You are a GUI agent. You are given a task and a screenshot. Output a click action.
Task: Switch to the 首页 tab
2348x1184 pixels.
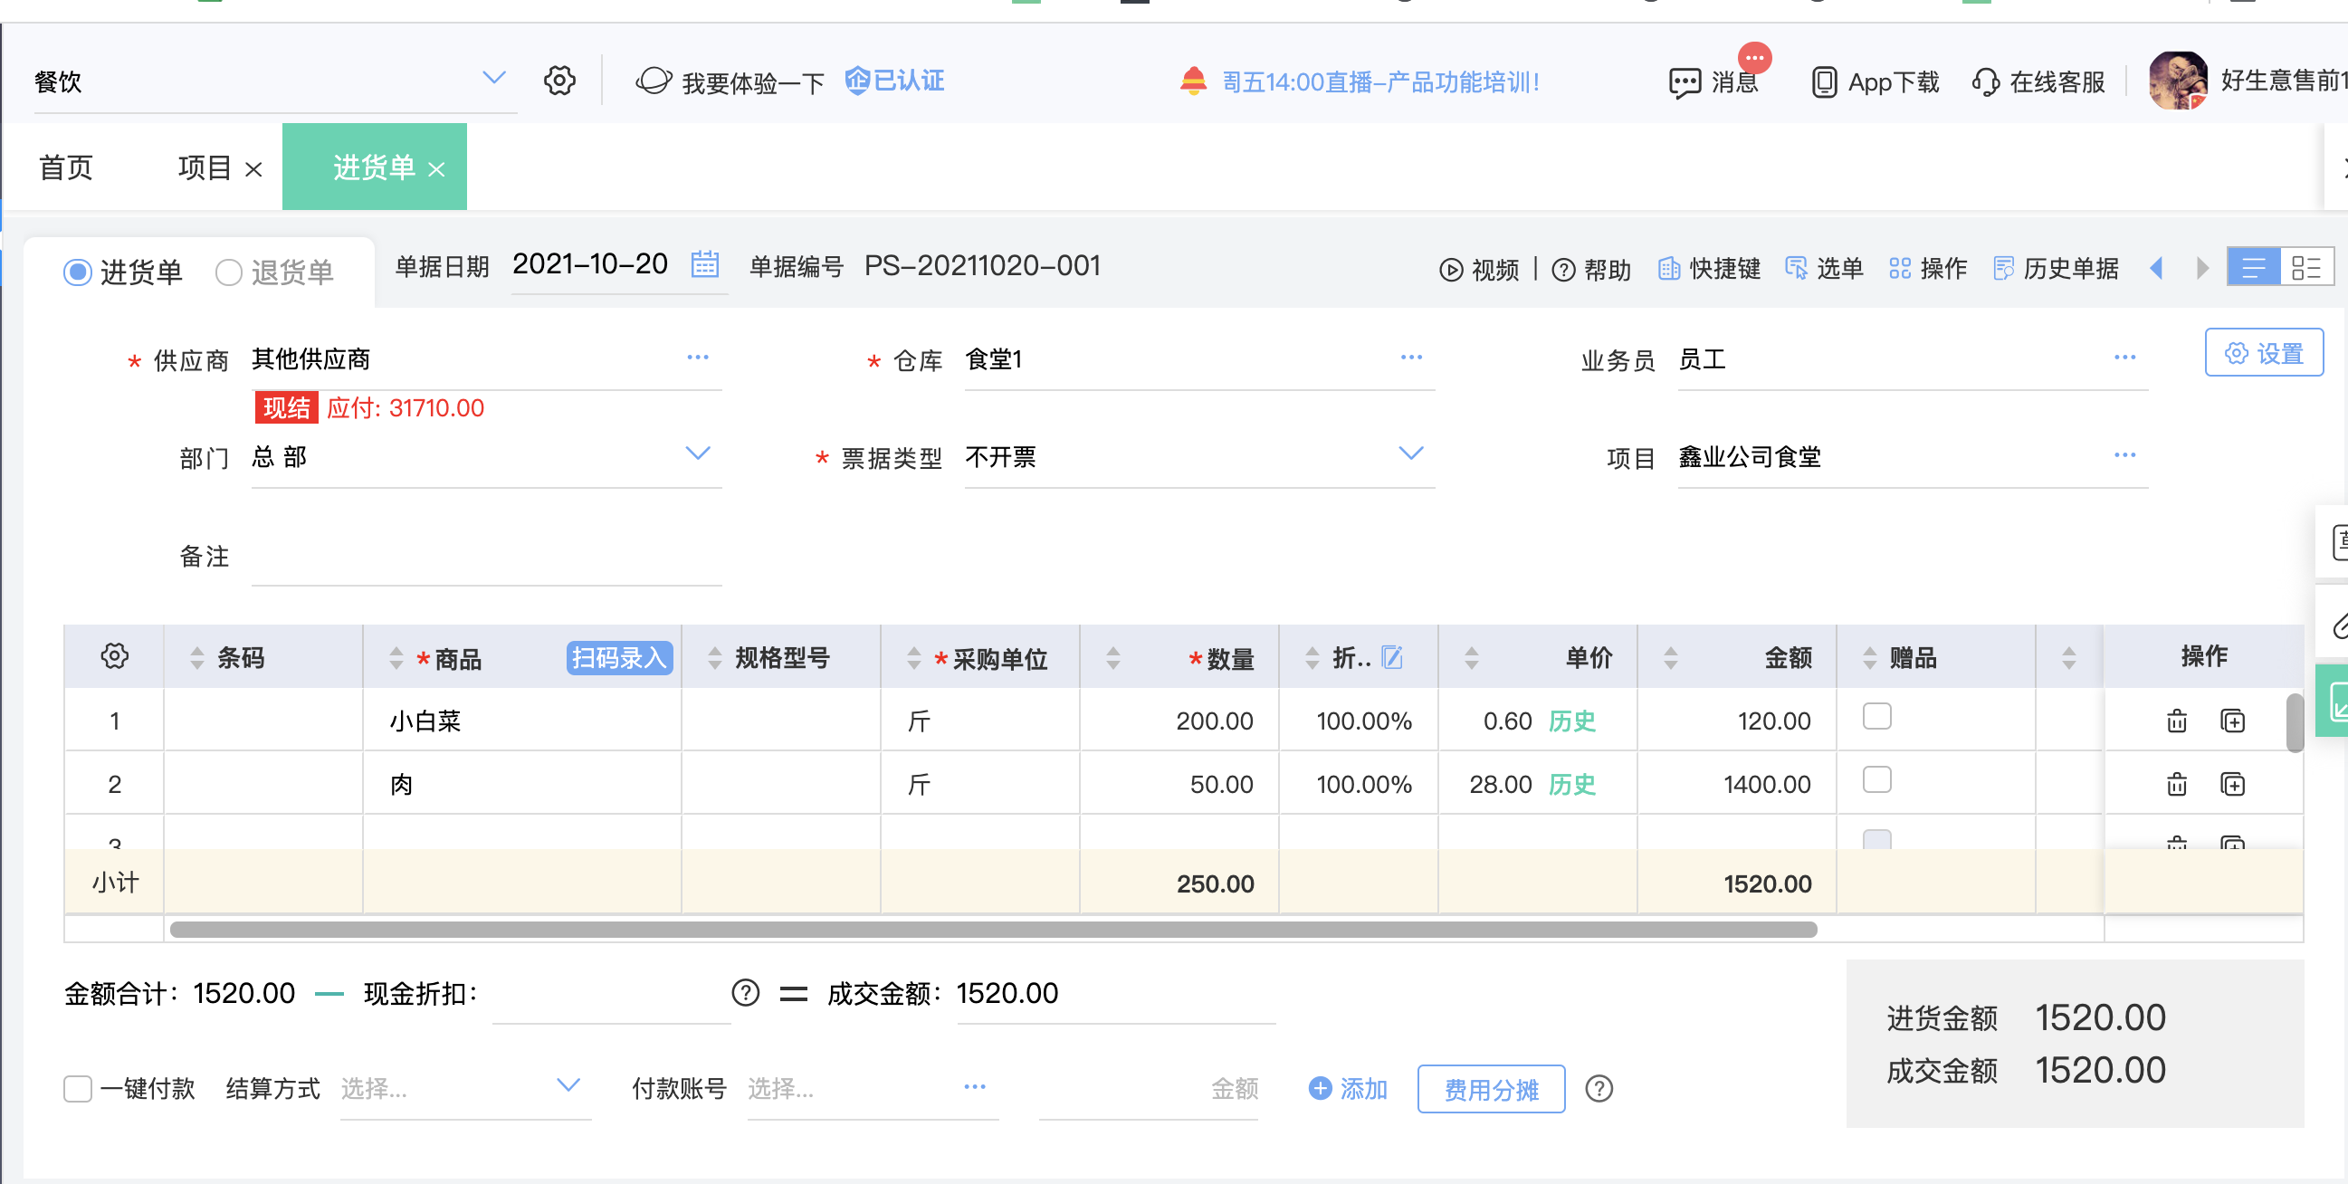click(66, 167)
